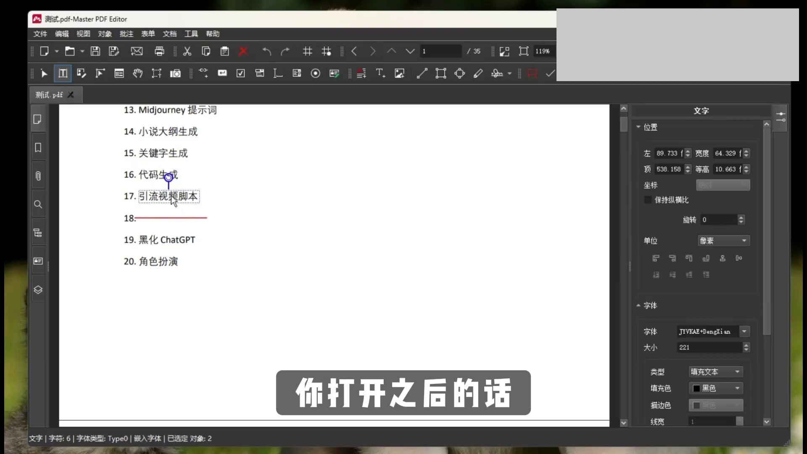Select the Hand tool for panning

(137, 73)
